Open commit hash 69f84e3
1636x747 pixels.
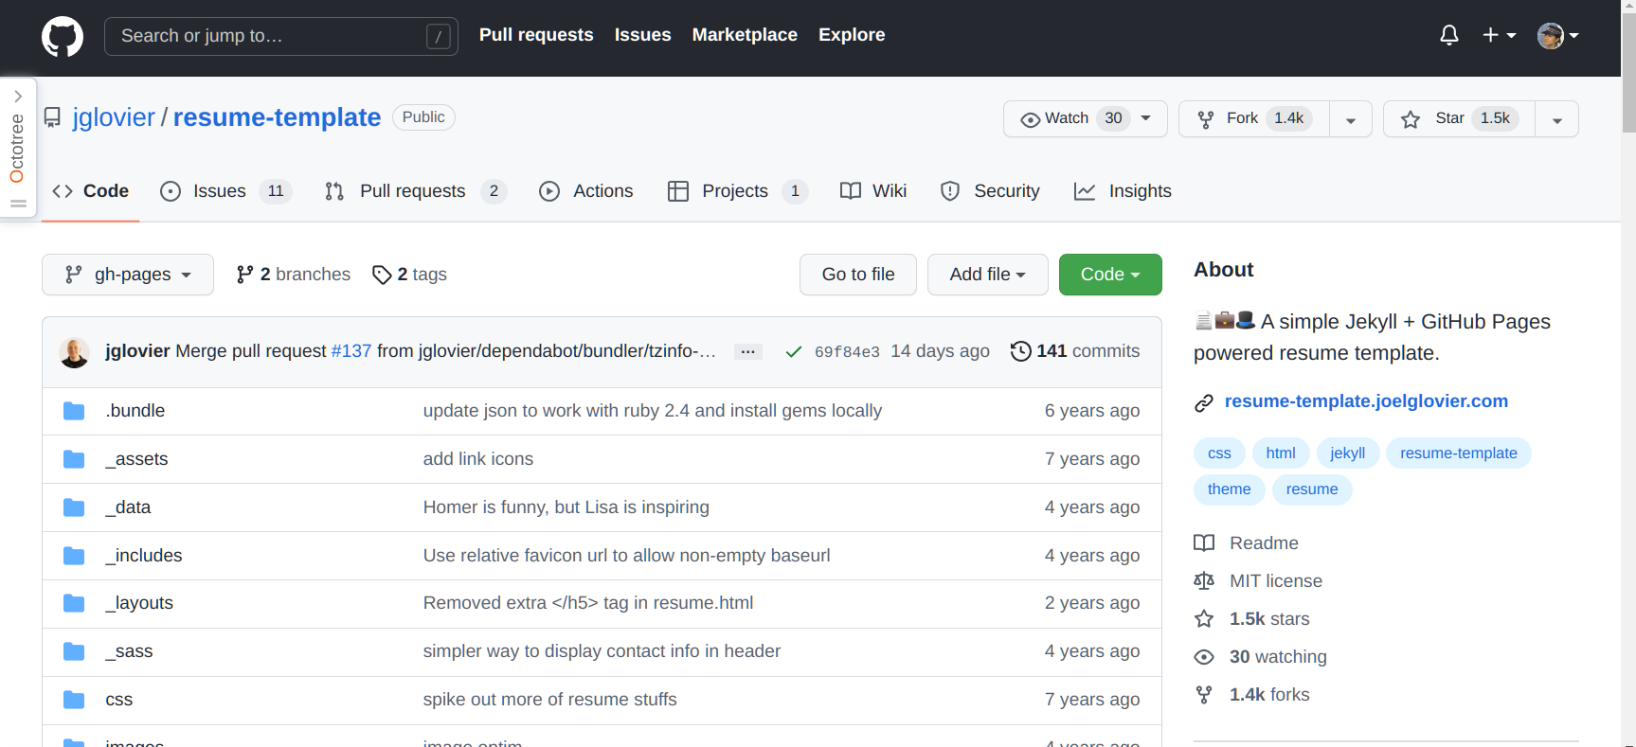[x=847, y=352]
